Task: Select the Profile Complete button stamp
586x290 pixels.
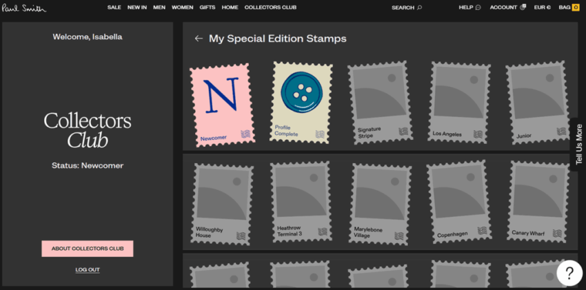Action: pyautogui.click(x=301, y=103)
